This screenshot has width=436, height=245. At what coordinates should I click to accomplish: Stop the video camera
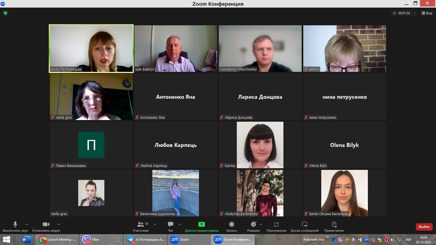(x=46, y=225)
